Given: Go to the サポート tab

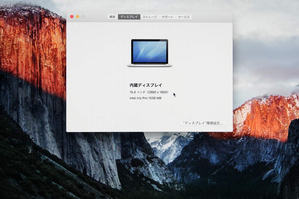Looking at the screenshot, I should pos(167,17).
